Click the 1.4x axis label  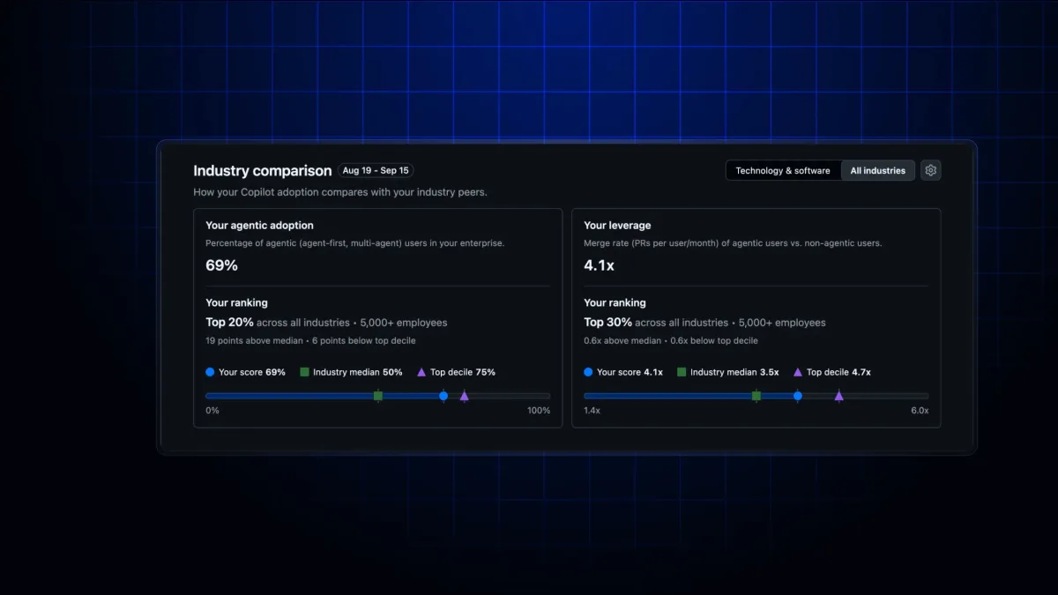tap(592, 411)
